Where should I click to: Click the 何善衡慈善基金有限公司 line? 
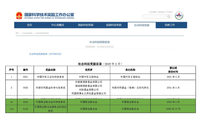[89, 82]
